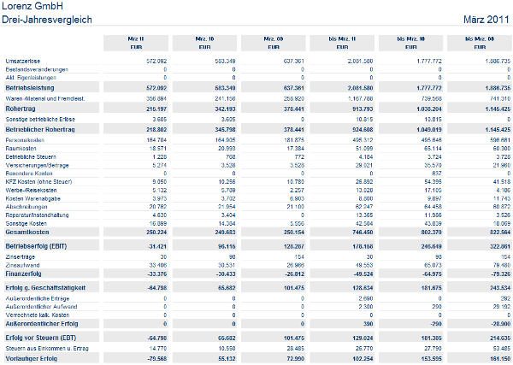Viewport: 513px width, 365px height.
Task: Click the 'Verrechnete kalk. Kosten' row label
Action: [x=38, y=315]
